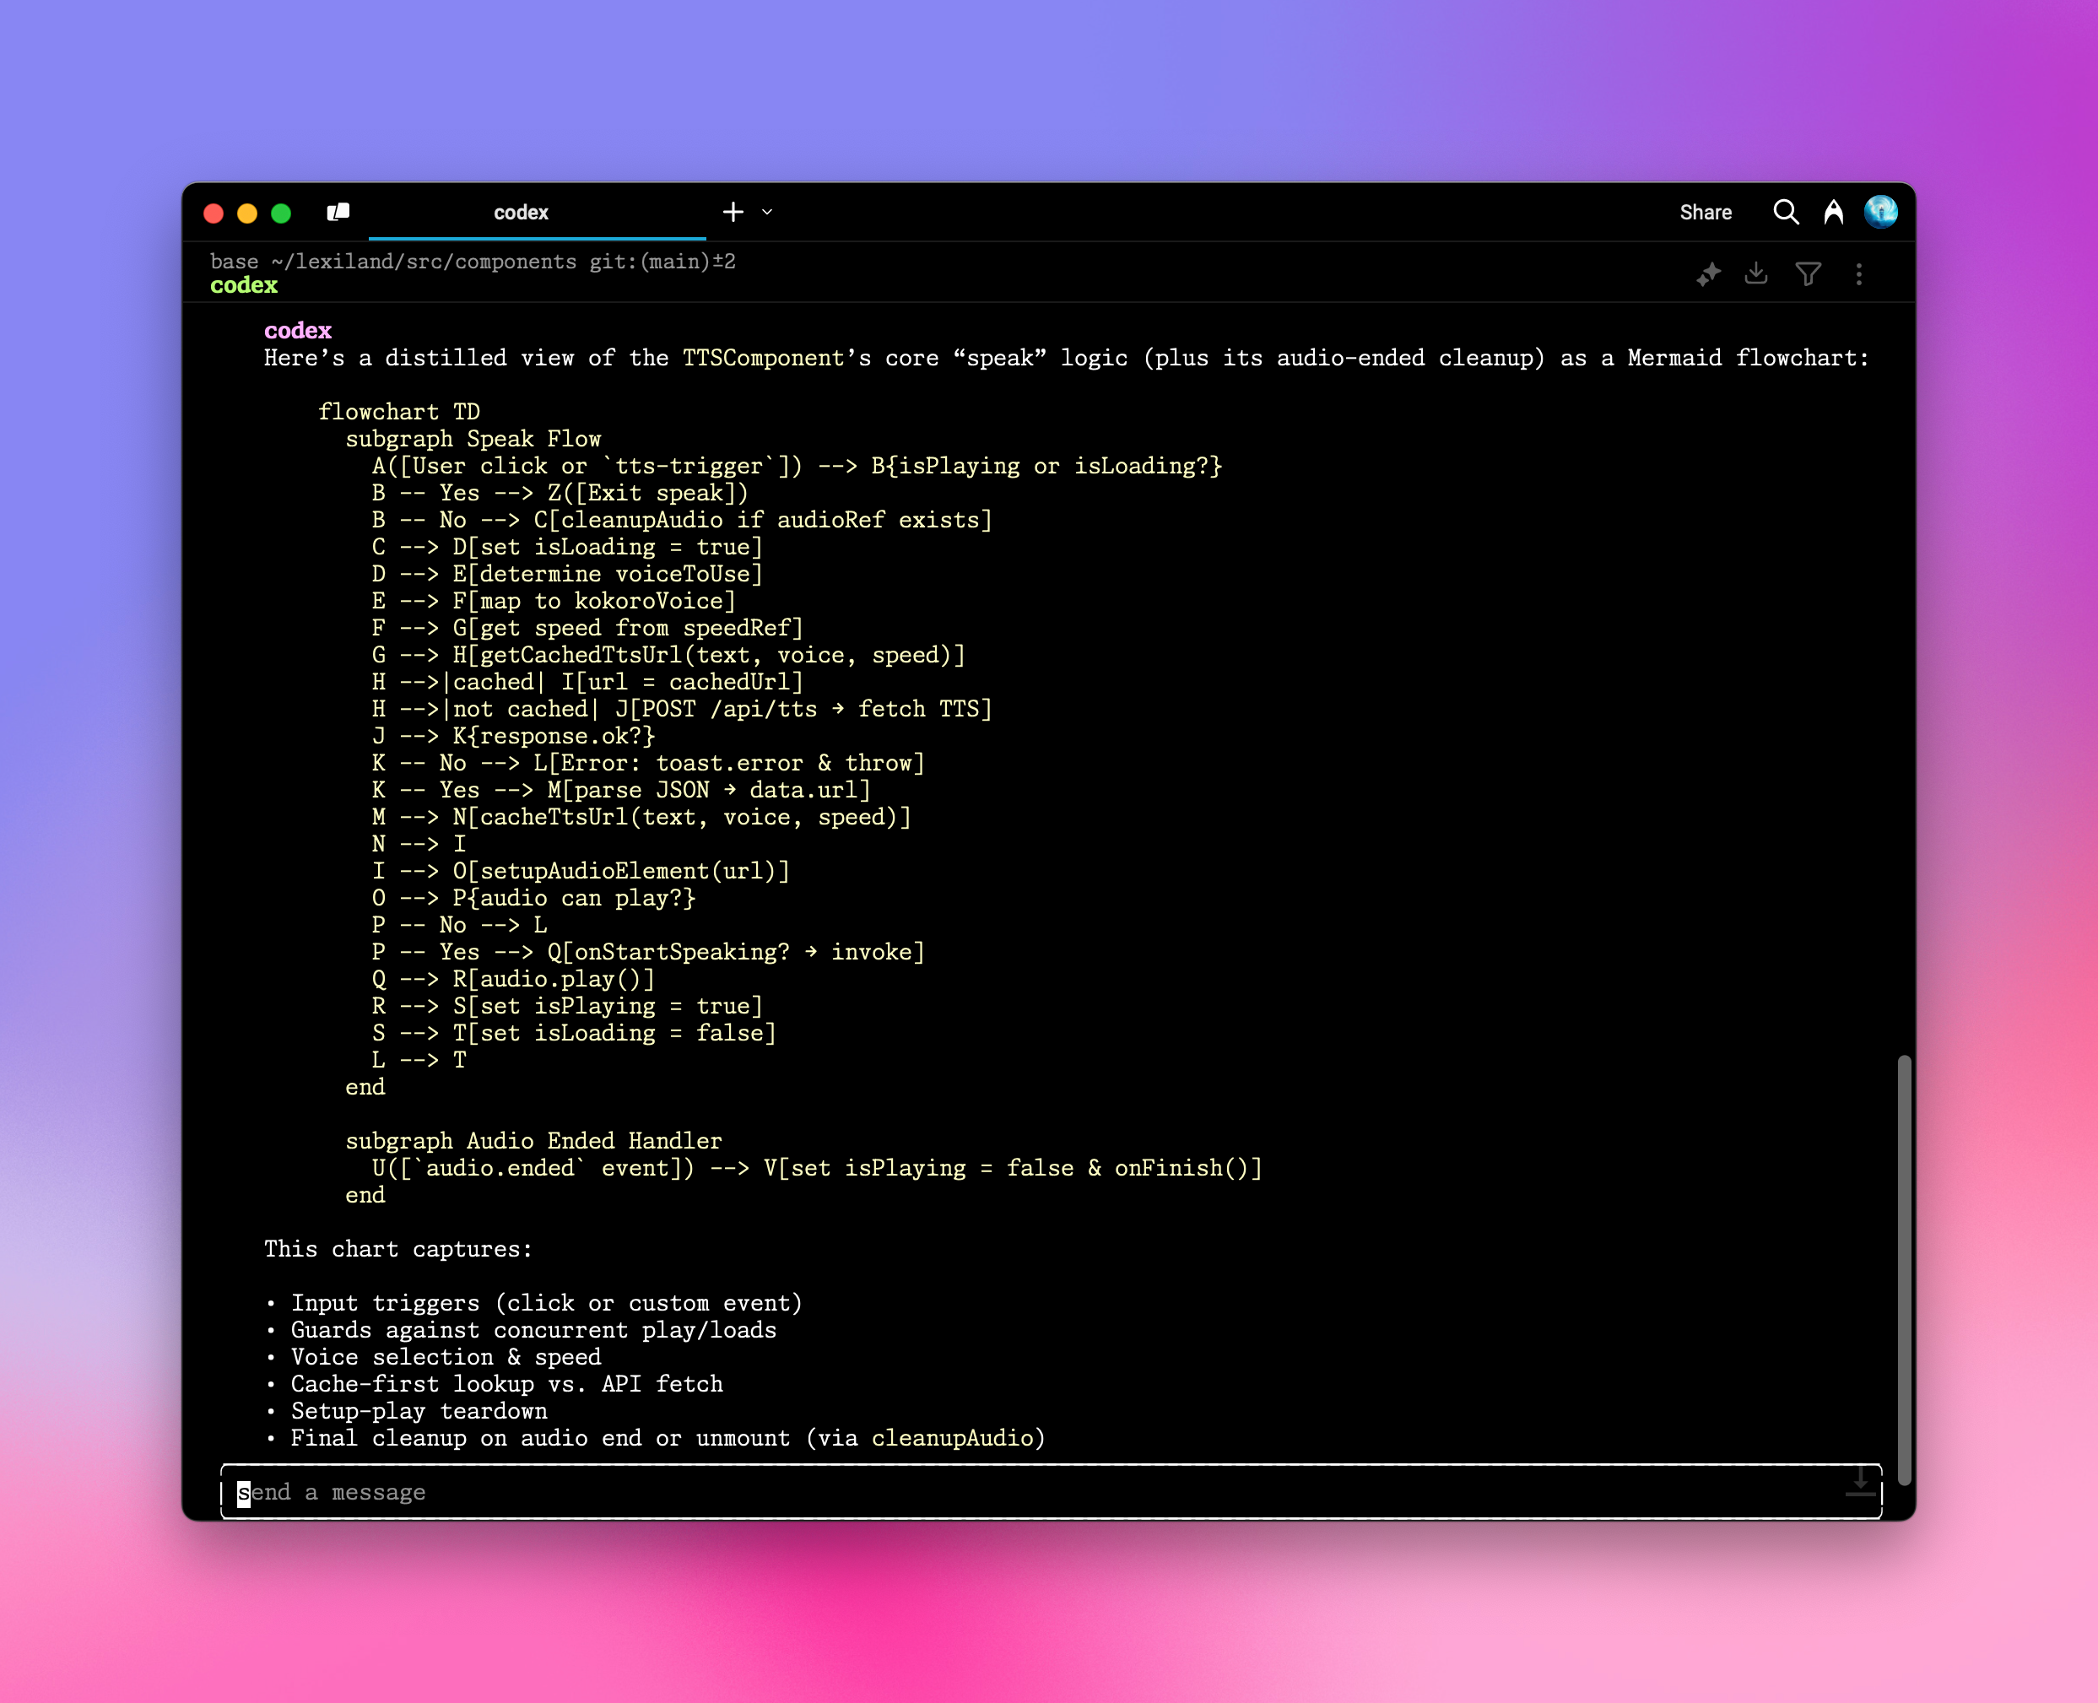Select the codex tab
The image size is (2098, 1703).
coord(521,213)
